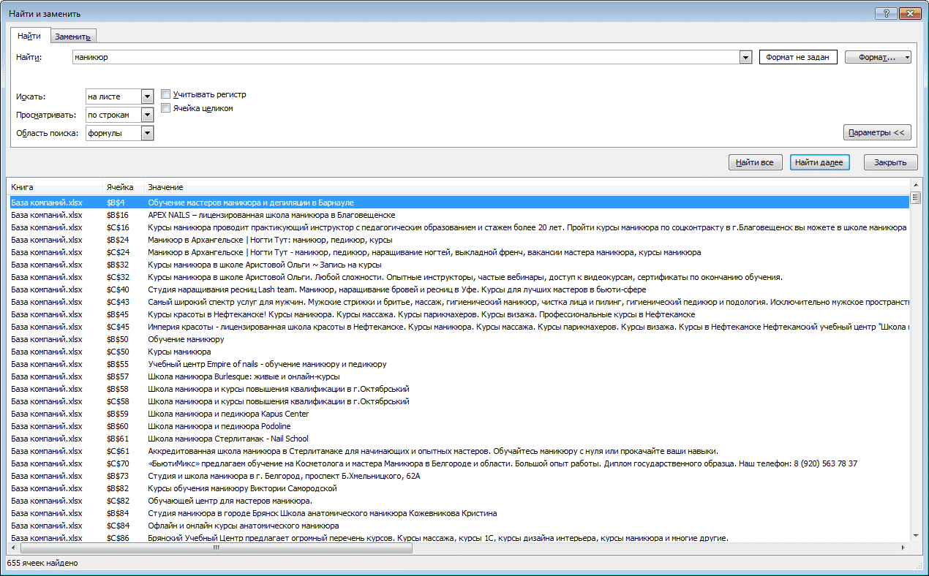Click the search field containing маникюр
The height and width of the screenshot is (576, 929).
pyautogui.click(x=405, y=57)
